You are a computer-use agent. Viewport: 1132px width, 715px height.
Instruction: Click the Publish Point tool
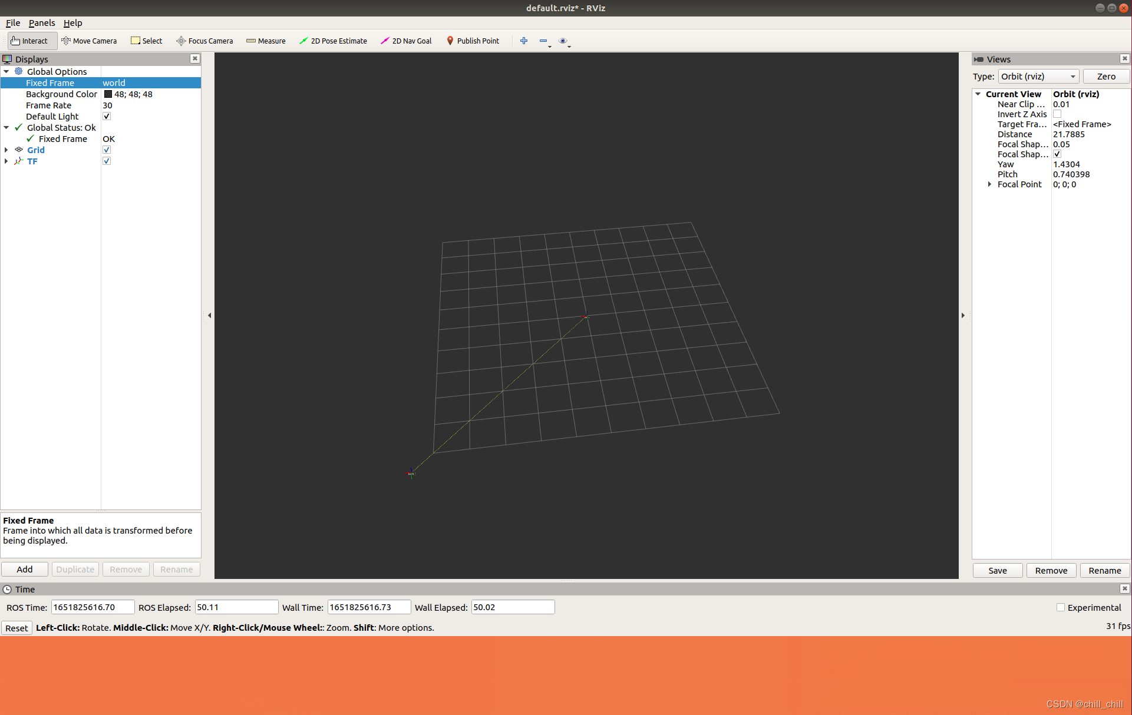[x=473, y=41]
